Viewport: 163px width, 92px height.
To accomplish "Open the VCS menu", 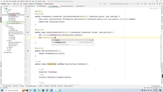I will pyautogui.click(x=36, y=1).
